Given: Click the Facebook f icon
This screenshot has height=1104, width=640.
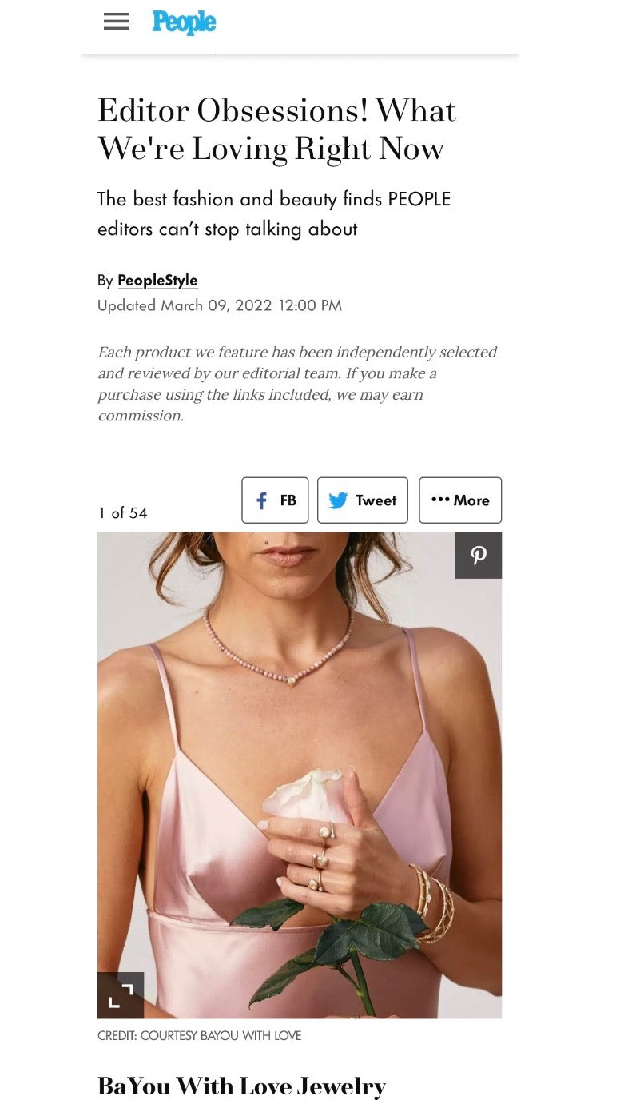Looking at the screenshot, I should [x=261, y=500].
